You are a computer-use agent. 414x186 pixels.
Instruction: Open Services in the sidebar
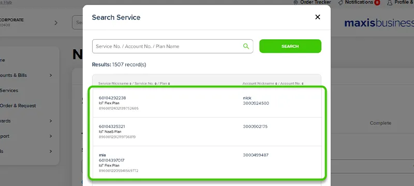click(x=9, y=90)
